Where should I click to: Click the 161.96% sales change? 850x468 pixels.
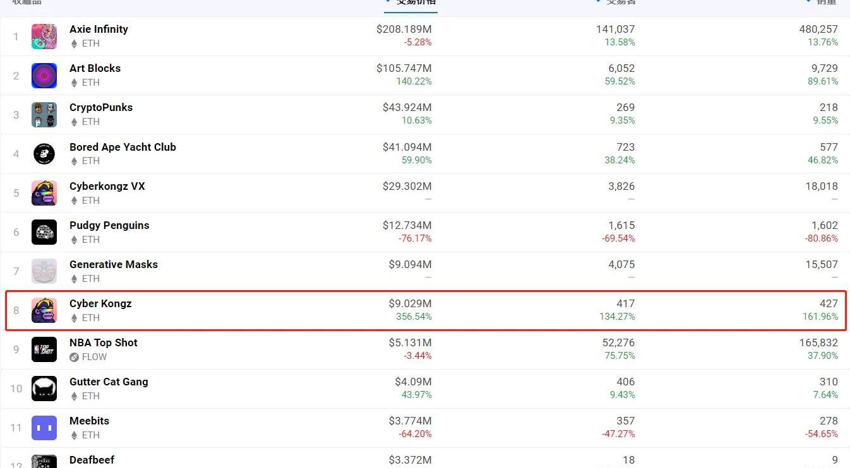click(820, 317)
